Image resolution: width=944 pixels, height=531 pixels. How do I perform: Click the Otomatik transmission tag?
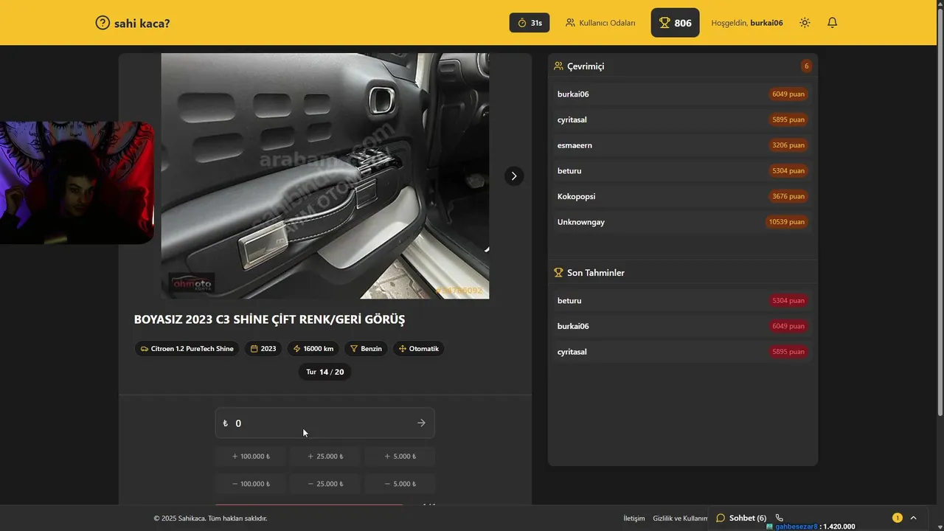point(418,349)
